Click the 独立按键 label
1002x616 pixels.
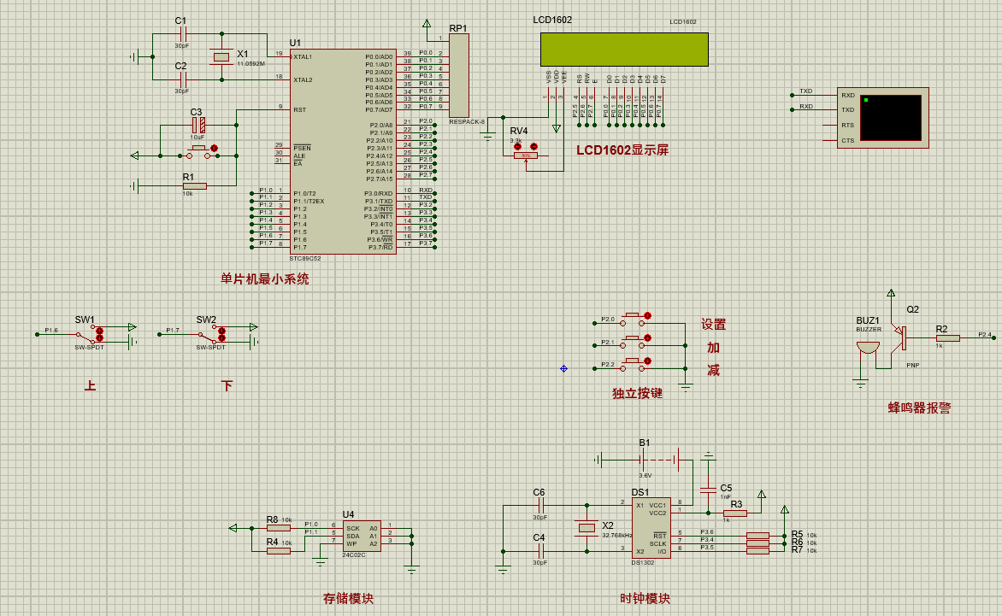tap(637, 393)
